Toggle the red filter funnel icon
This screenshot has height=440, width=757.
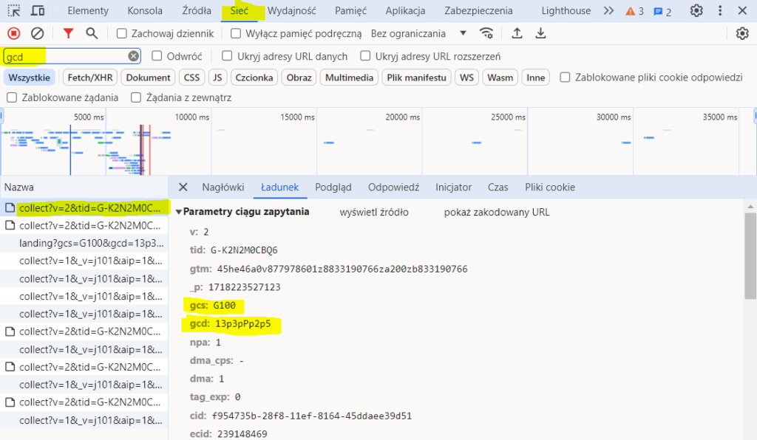point(68,33)
